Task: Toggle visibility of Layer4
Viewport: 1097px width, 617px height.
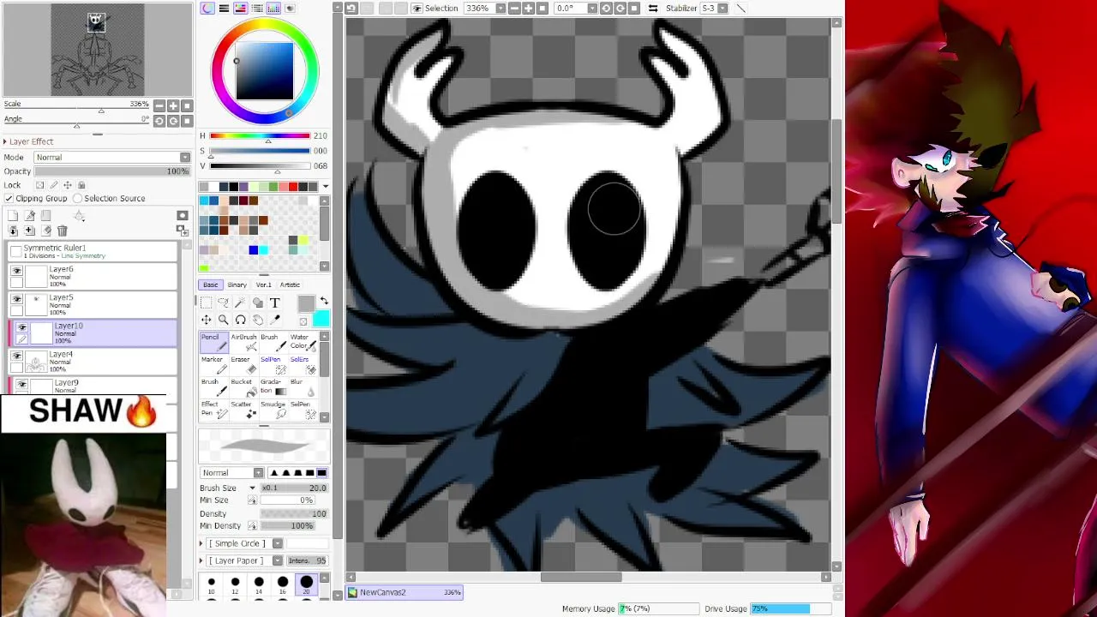Action: pyautogui.click(x=16, y=356)
